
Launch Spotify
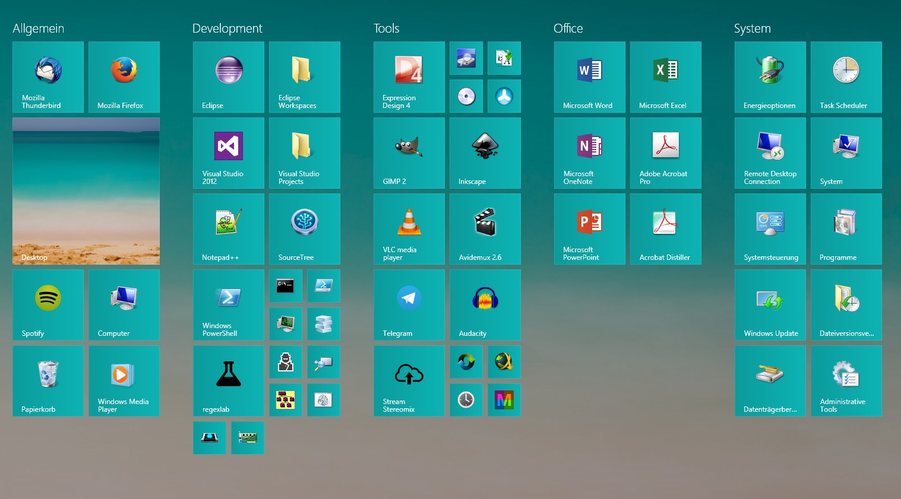48,305
